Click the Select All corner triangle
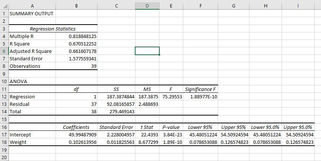 click(x=5, y=6)
